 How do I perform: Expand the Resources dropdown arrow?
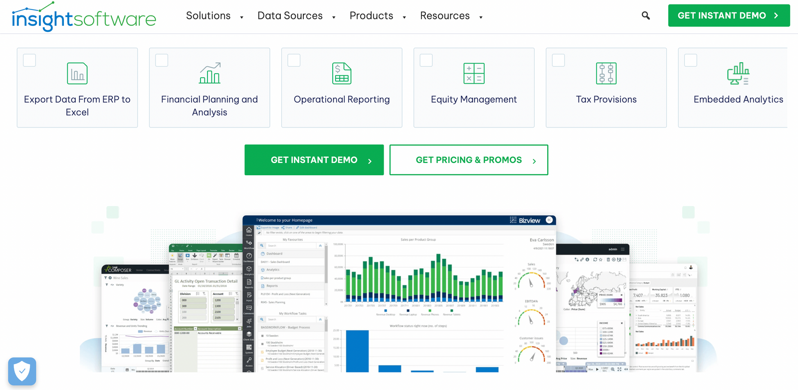[x=481, y=17]
